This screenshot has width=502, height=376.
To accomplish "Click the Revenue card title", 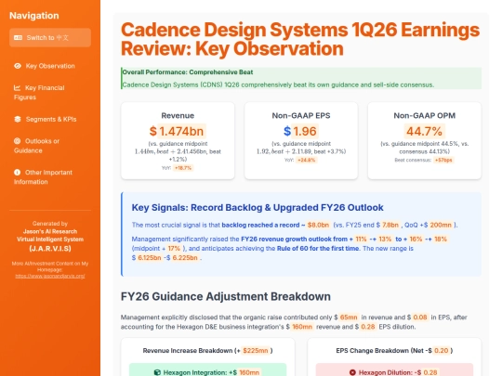I will [x=178, y=115].
